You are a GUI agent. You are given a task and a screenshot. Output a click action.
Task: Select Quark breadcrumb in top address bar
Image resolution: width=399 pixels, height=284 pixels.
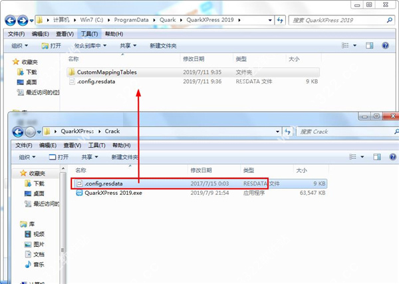click(168, 20)
